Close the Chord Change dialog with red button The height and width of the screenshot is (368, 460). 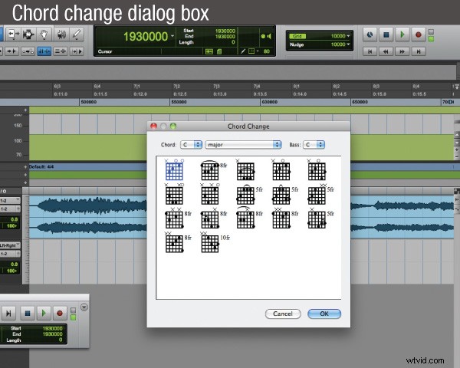[154, 127]
